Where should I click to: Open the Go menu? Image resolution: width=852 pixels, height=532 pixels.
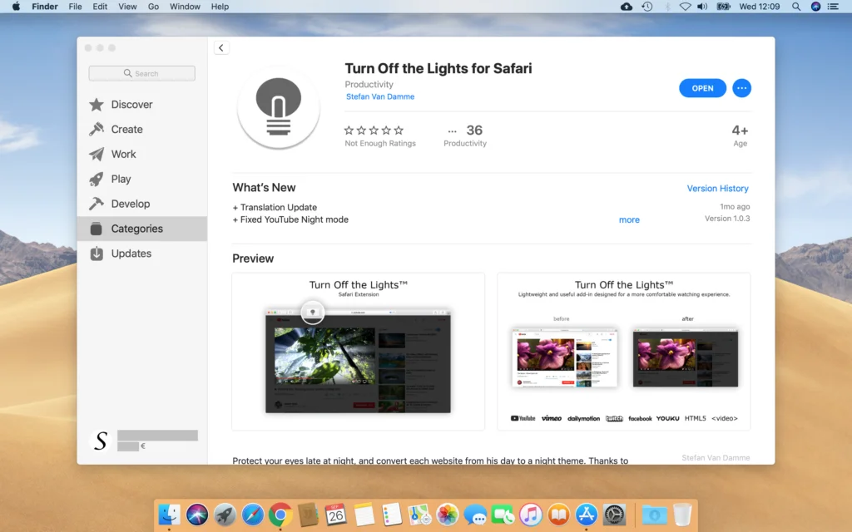(x=153, y=7)
